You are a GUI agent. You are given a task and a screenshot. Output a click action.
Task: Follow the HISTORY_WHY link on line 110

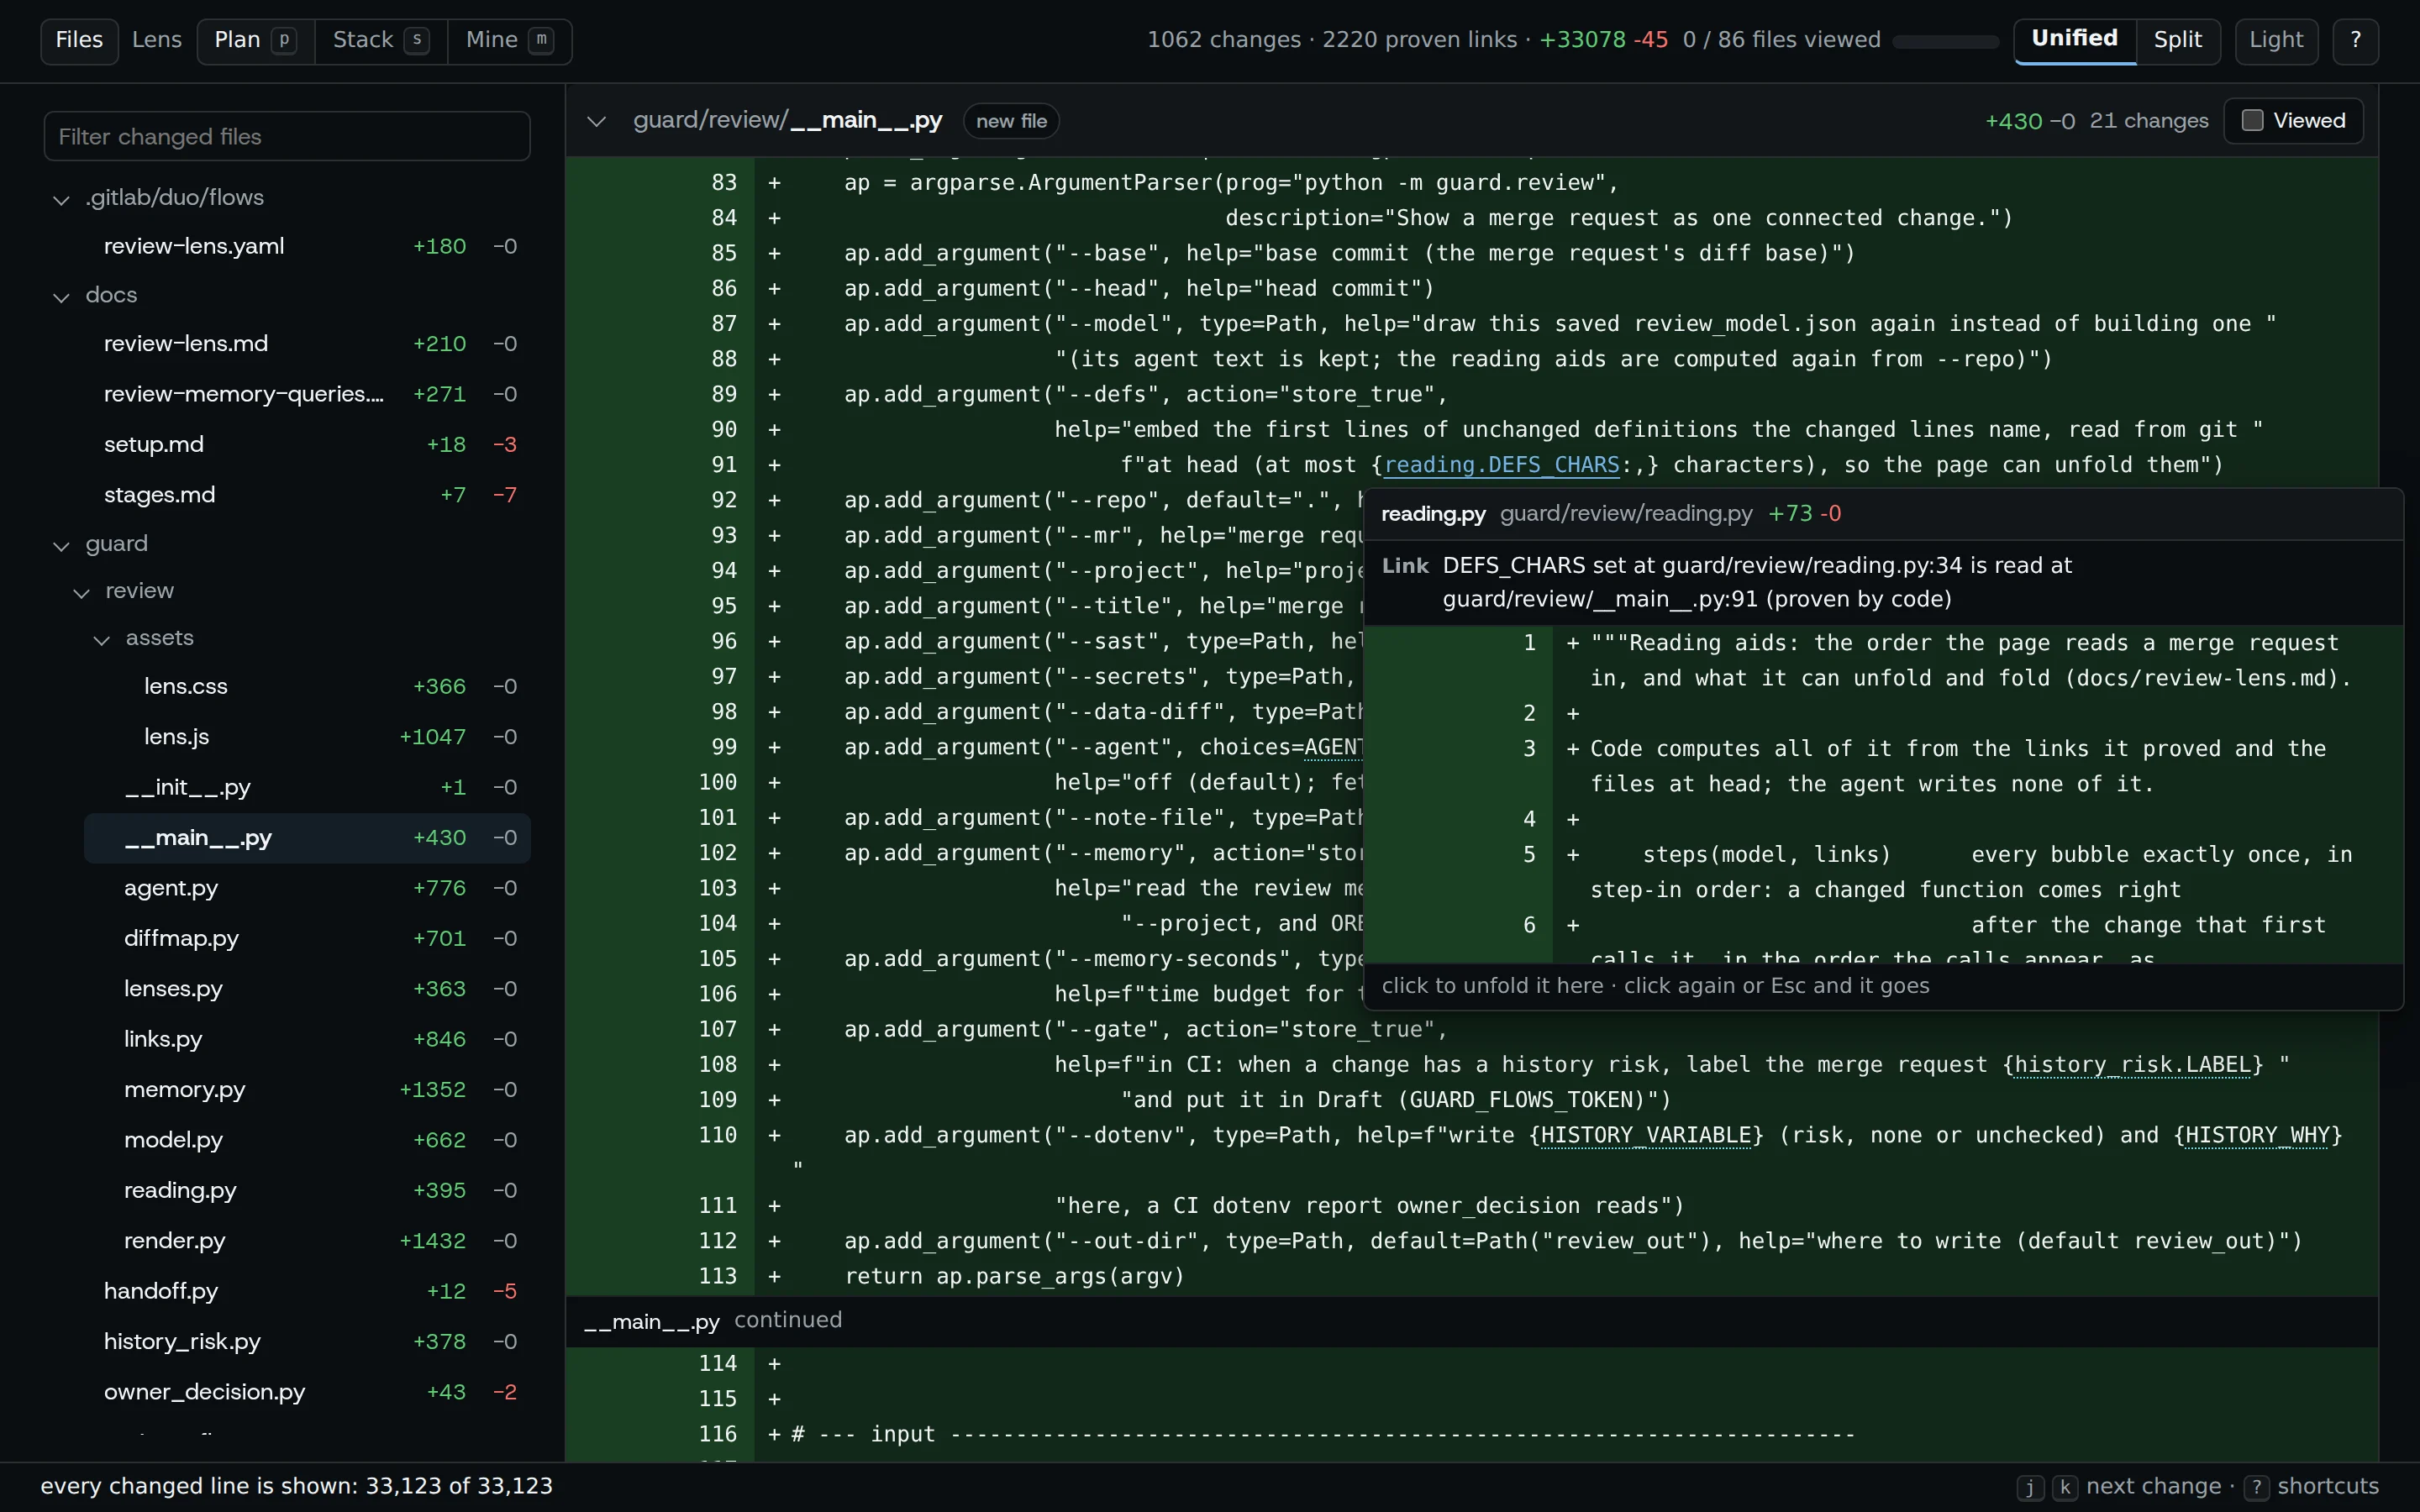pyautogui.click(x=2257, y=1135)
